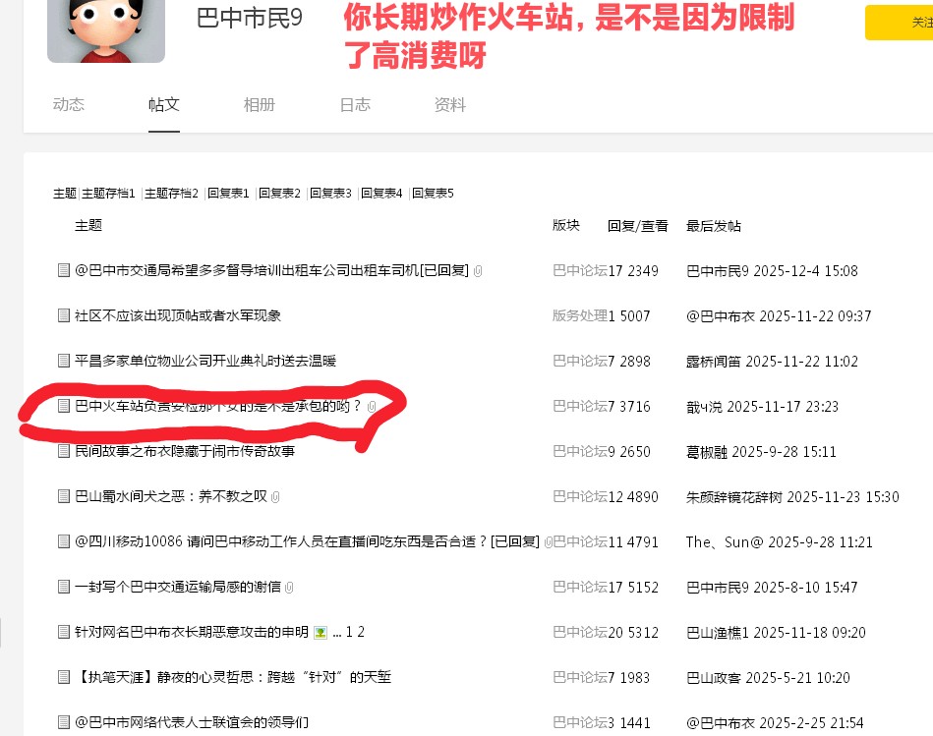Screen dimensions: 933x736
Task: Open the 资料 profile tab
Action: click(x=450, y=105)
